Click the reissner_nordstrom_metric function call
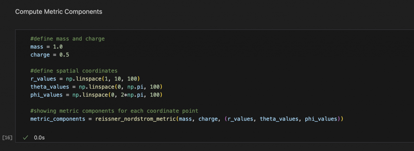Screen dimensions: 414x151 click(135, 119)
